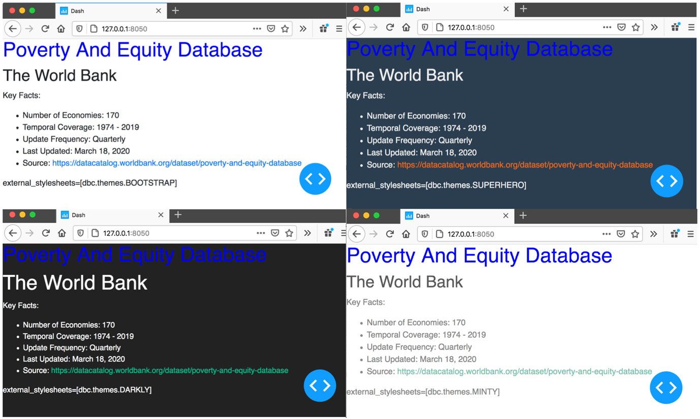Viewport: 700px width, 419px height.
Task: Open a new tab in SUPERHERO window
Action: point(523,9)
